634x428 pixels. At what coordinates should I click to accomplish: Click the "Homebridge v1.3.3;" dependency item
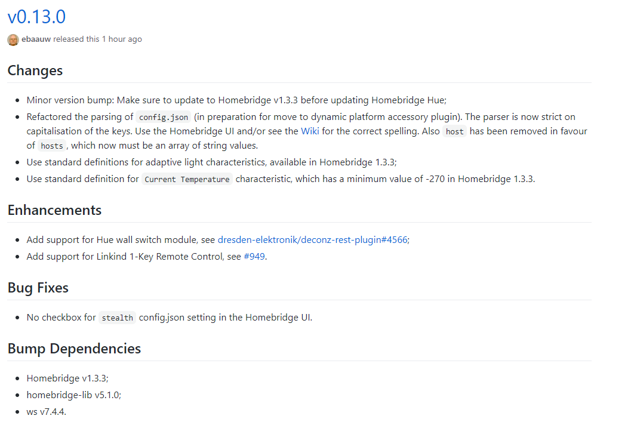click(67, 378)
